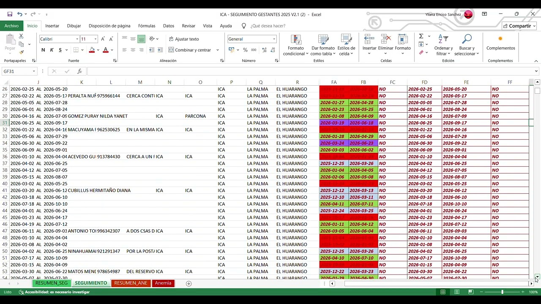This screenshot has width=541, height=304.
Task: Cut selection with the scissors icon
Action: 21,37
